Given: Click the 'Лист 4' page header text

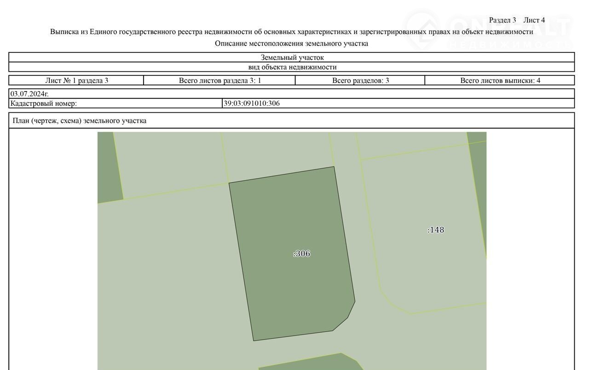Looking at the screenshot, I should (x=534, y=20).
